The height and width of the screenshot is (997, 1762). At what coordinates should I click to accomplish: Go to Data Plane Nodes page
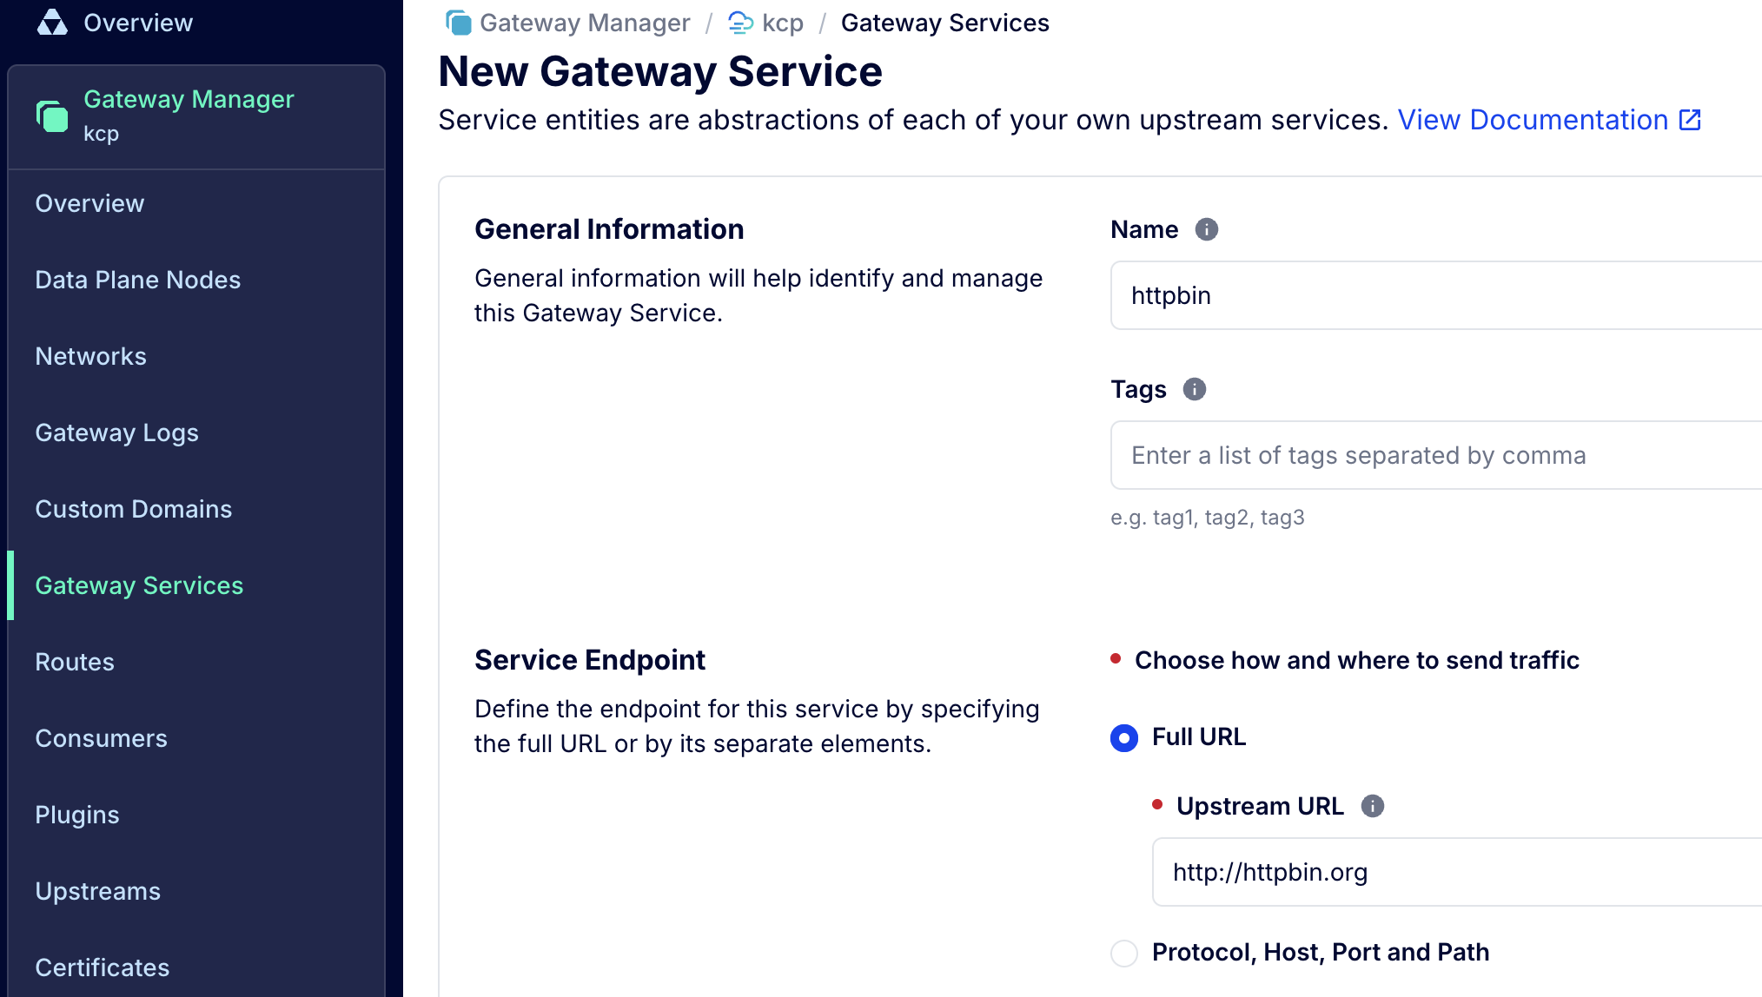[137, 280]
